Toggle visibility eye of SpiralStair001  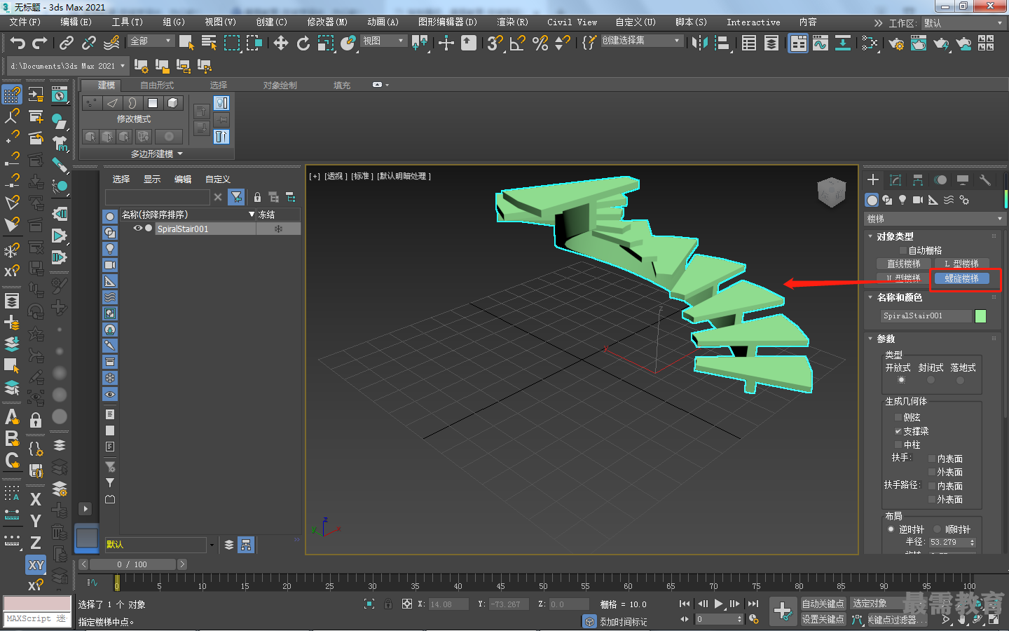[138, 229]
